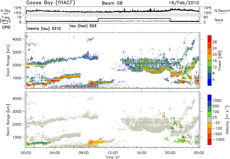The image size is (230, 159).
Task: Click the 'N.Search' legend label
Action: click(x=222, y=11)
